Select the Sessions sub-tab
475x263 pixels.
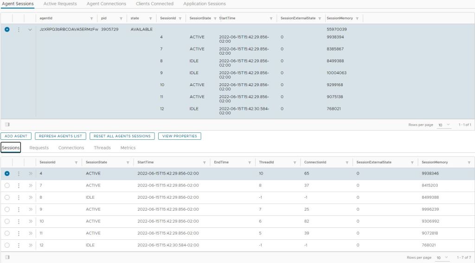pyautogui.click(x=11, y=148)
